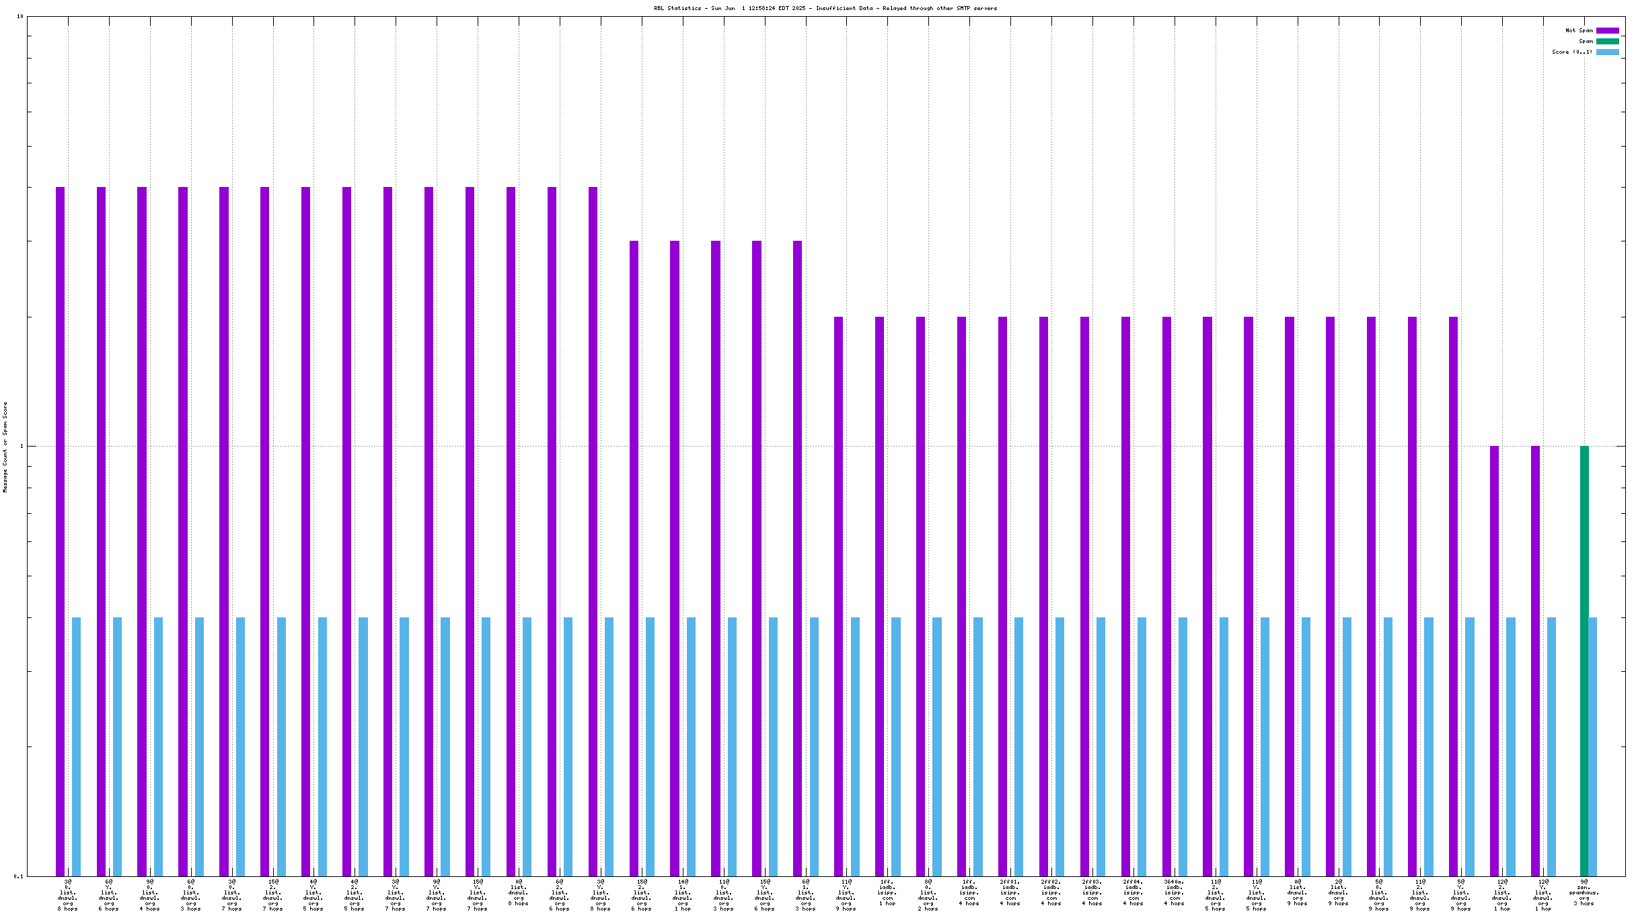Click the blue Score (0..1) legend swatch

pyautogui.click(x=1607, y=52)
